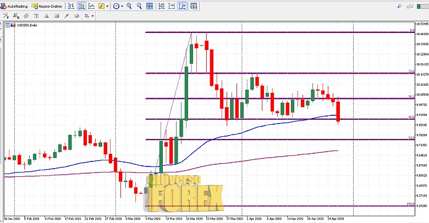
Task: Toggle AutoTrading on or off
Action: tap(14, 6)
